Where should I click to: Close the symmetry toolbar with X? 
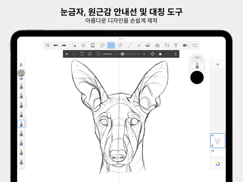[x=67, y=54]
